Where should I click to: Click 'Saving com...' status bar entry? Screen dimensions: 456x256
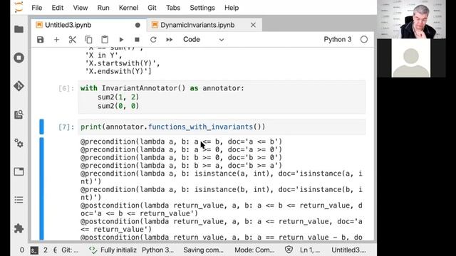[x=203, y=250]
